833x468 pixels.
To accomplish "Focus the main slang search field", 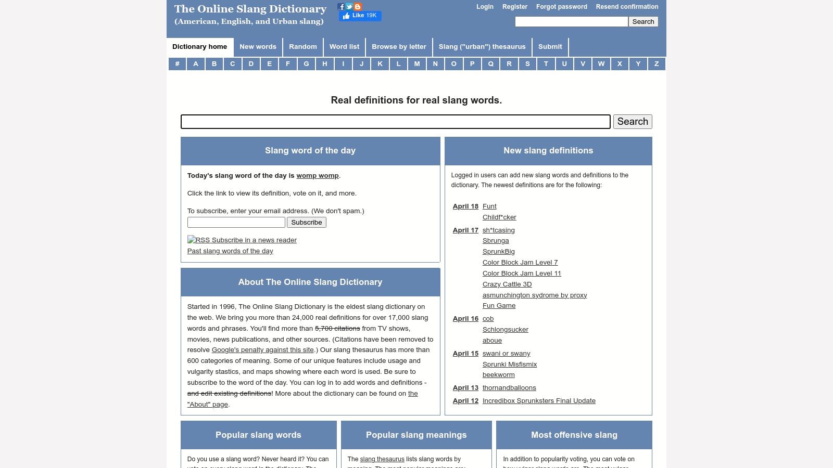I will (395, 122).
